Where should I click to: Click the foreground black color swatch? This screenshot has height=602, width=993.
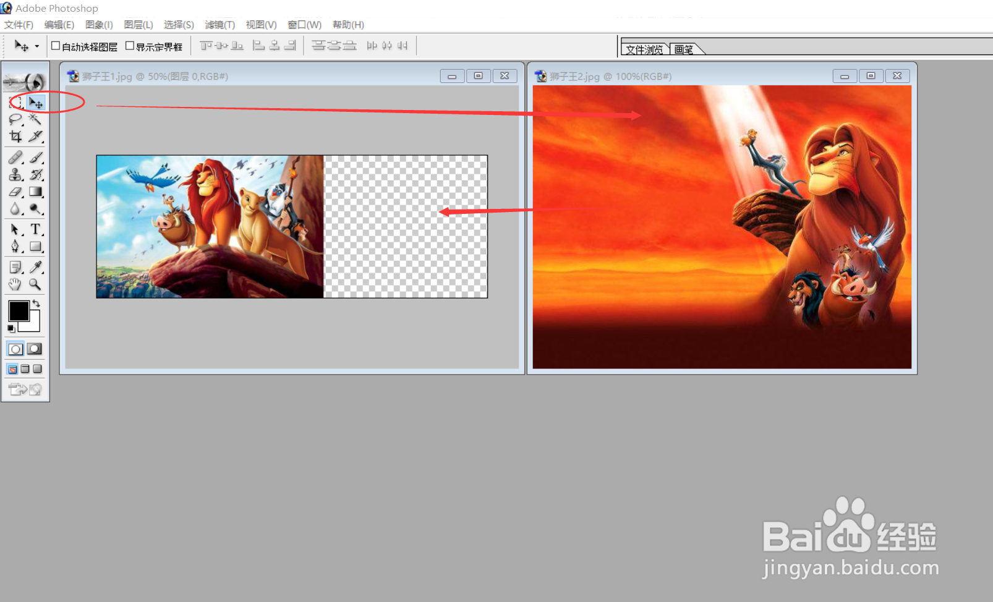point(18,310)
